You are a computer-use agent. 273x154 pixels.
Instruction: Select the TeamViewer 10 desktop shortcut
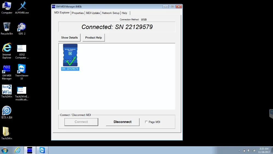pos(22,72)
